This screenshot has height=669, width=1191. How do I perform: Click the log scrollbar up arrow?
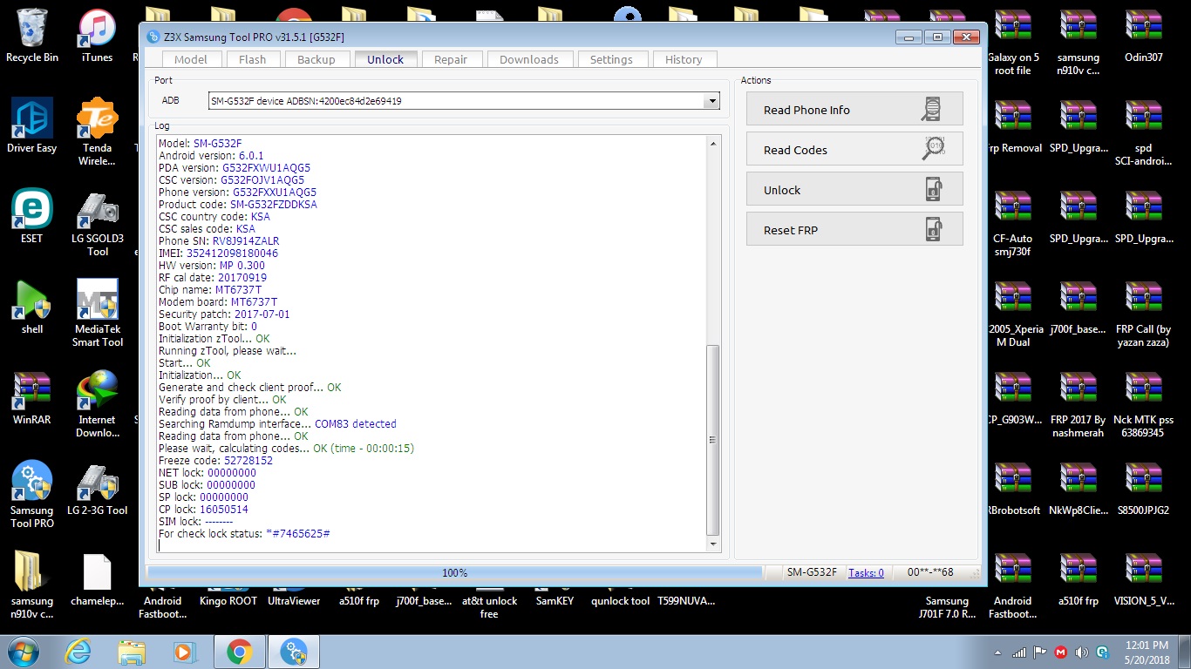point(713,142)
